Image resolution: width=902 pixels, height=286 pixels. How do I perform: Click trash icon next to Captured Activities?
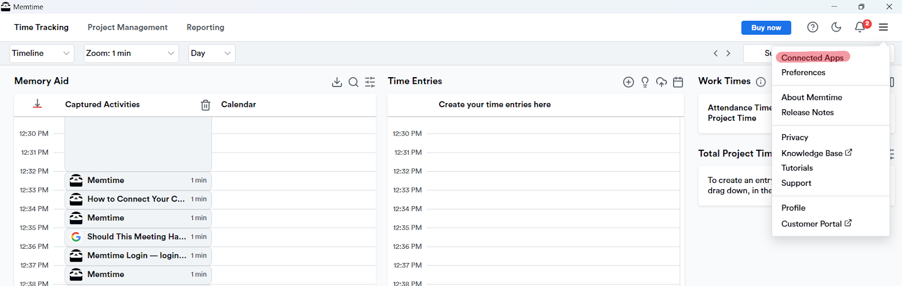(206, 105)
